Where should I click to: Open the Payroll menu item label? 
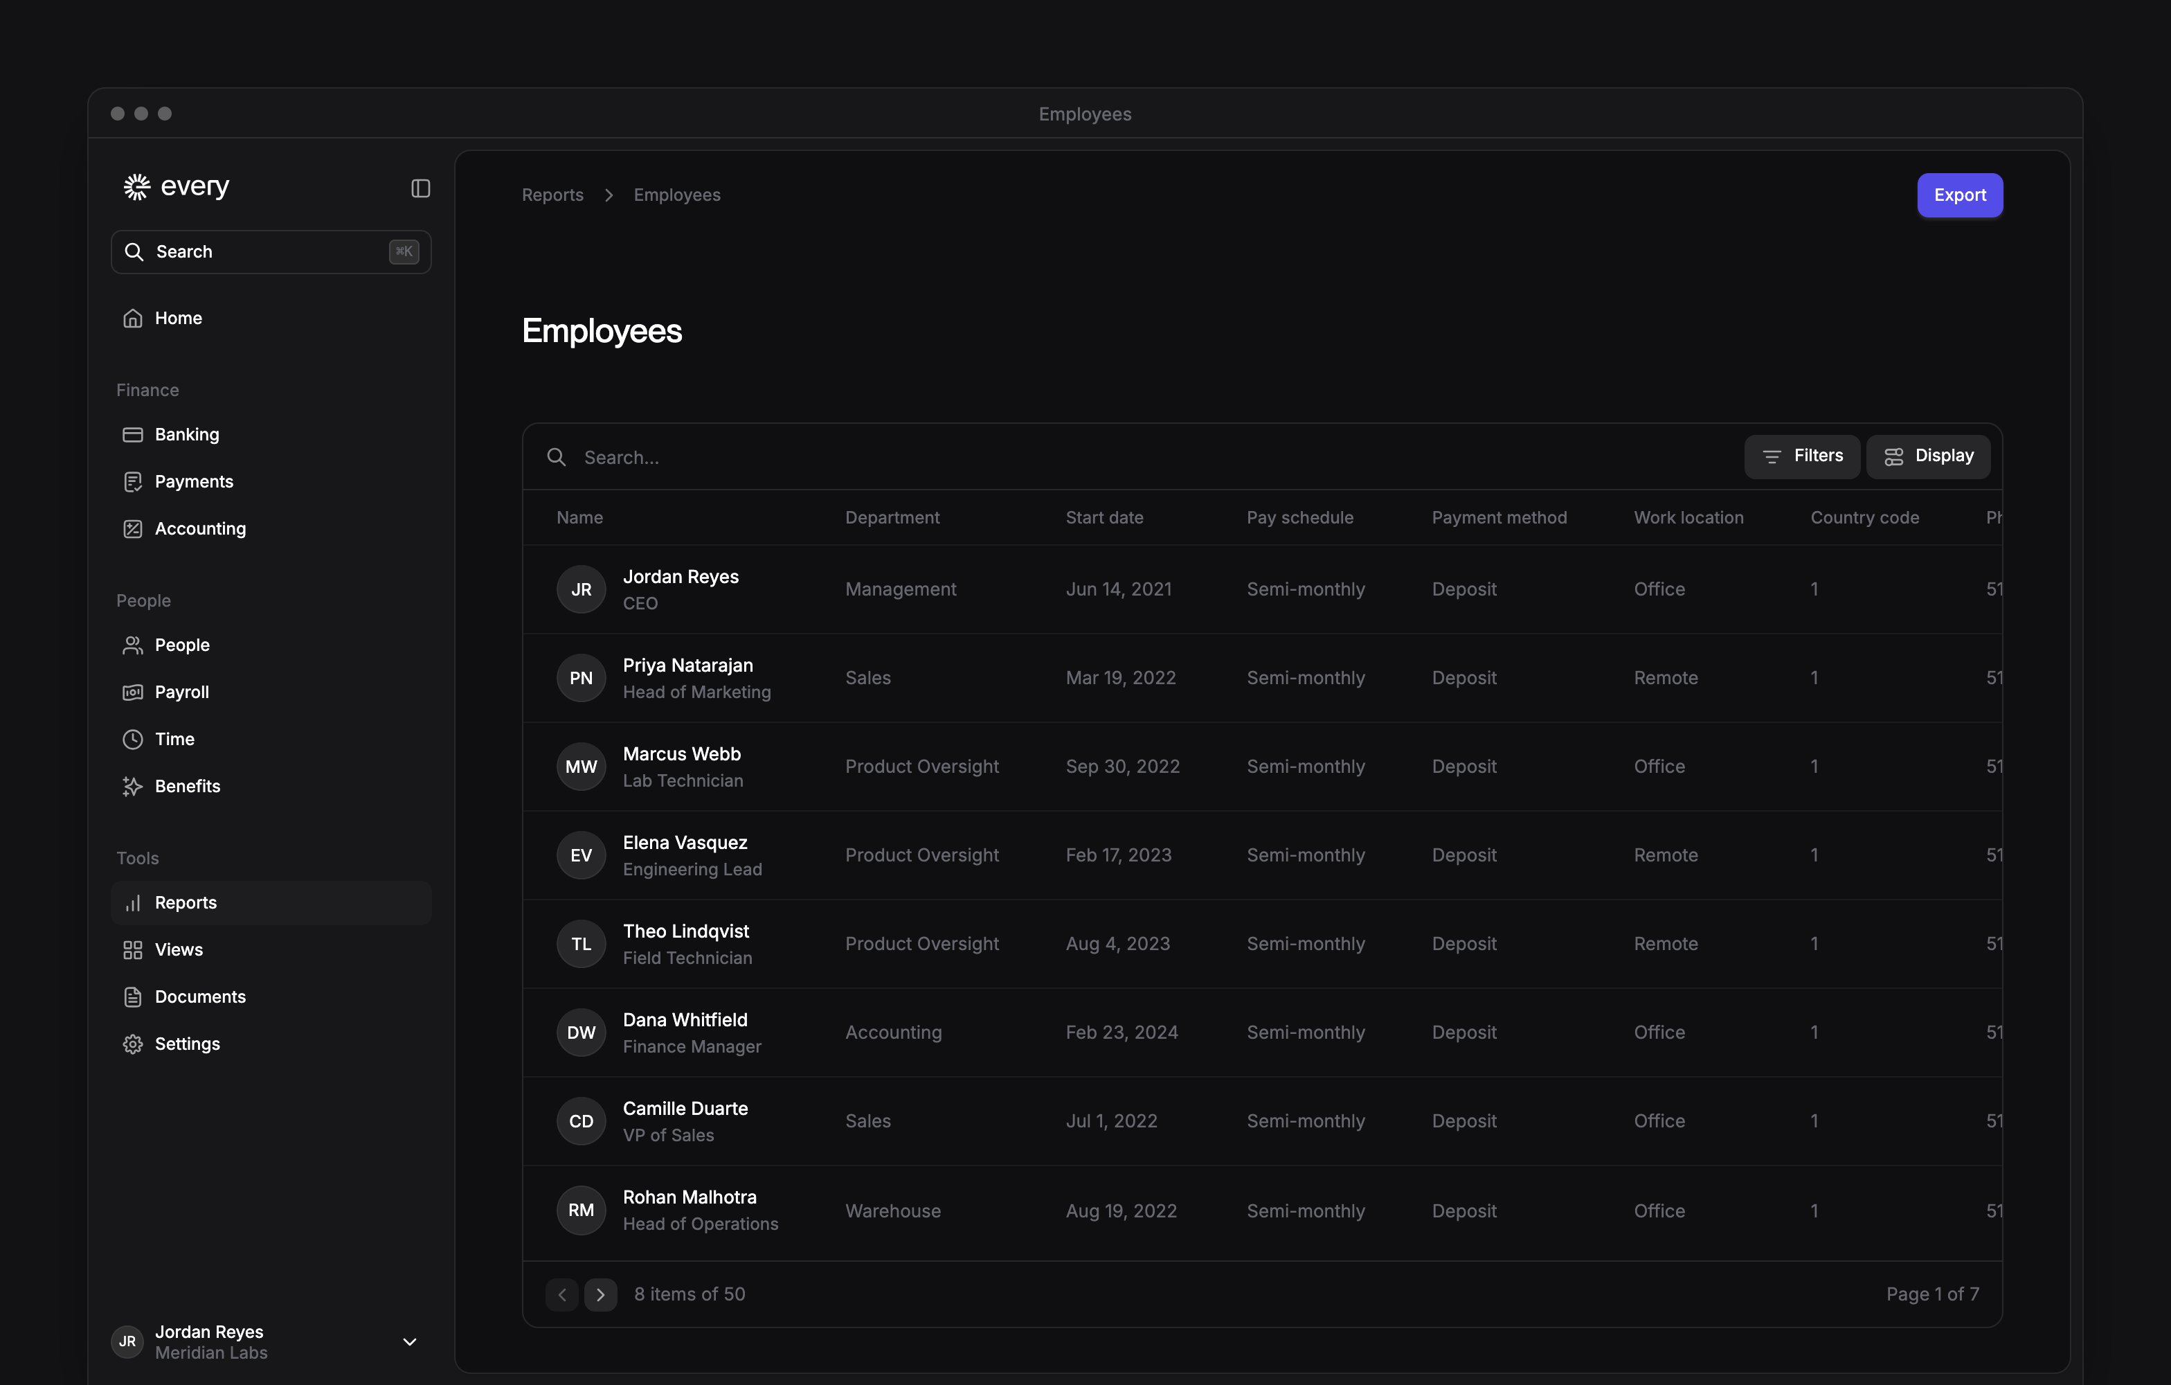[x=182, y=692]
